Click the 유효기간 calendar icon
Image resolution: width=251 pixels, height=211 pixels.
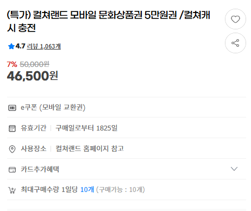(x=12, y=128)
